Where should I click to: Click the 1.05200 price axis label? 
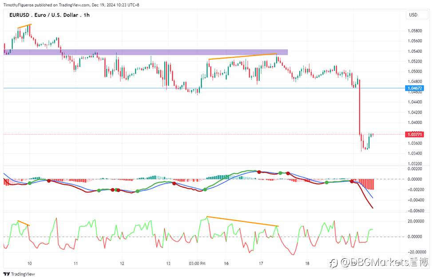[x=415, y=61]
